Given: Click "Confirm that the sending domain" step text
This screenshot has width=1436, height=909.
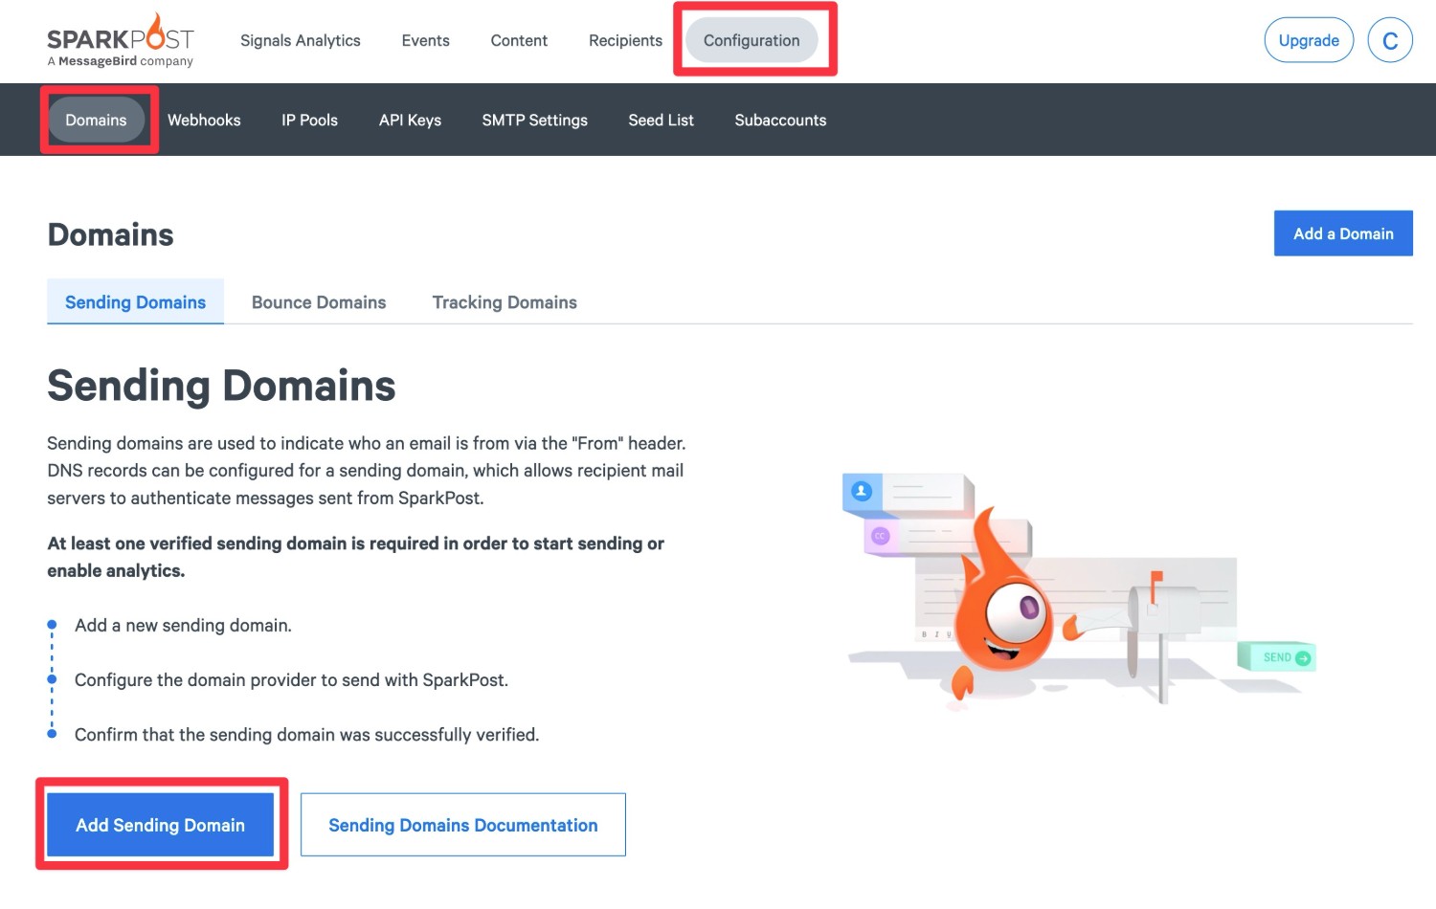Looking at the screenshot, I should pos(306,735).
